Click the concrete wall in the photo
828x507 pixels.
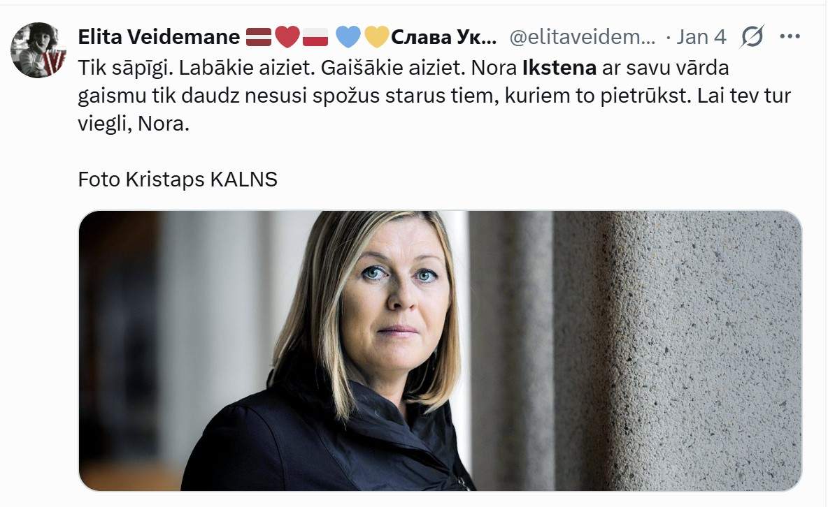coord(687,351)
